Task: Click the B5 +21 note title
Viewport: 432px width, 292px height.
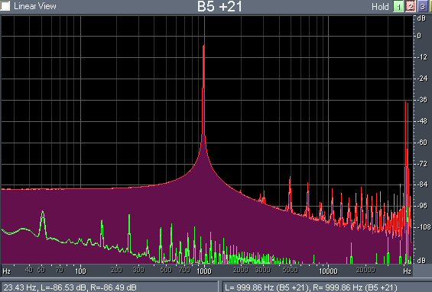Action: [219, 7]
